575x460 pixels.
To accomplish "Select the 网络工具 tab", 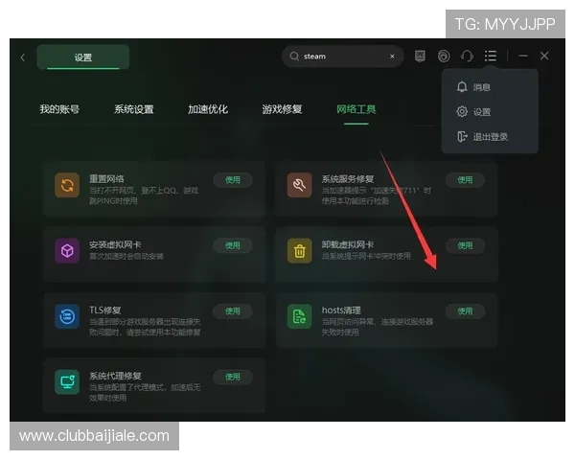I will [x=356, y=109].
